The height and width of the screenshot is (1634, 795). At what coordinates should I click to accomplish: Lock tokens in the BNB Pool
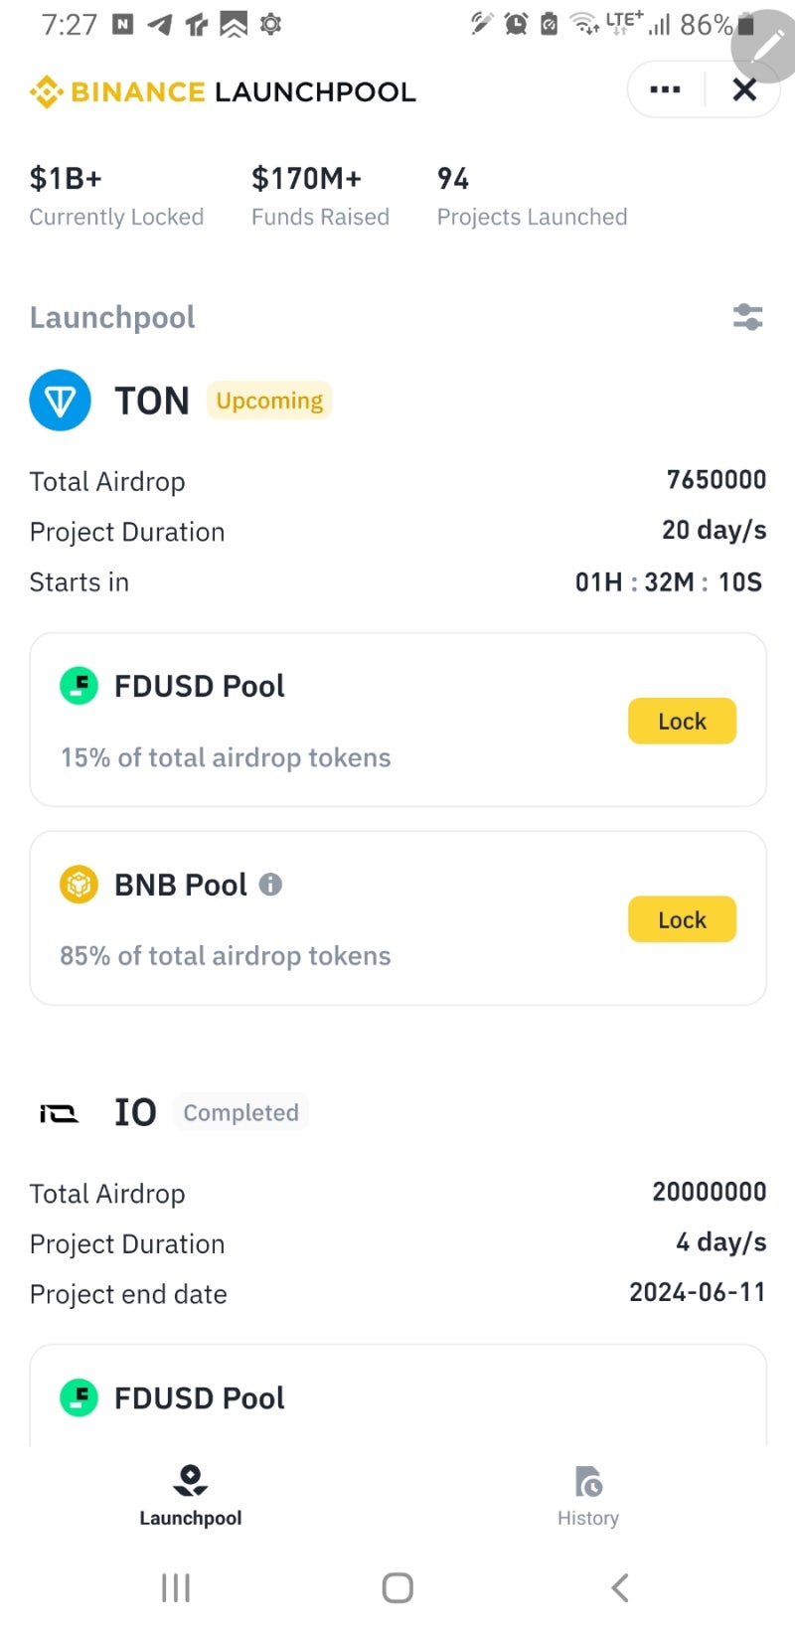[682, 919]
